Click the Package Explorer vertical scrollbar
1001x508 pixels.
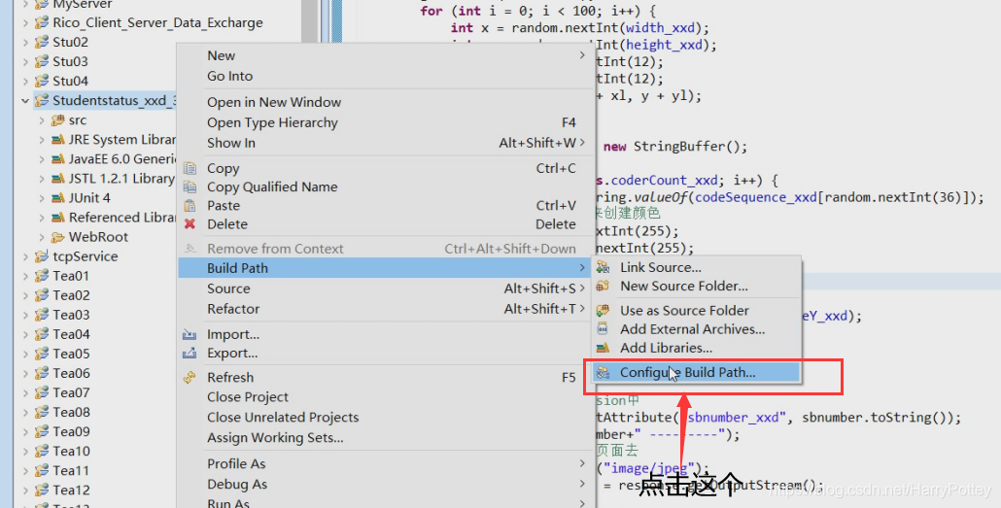(310, 21)
